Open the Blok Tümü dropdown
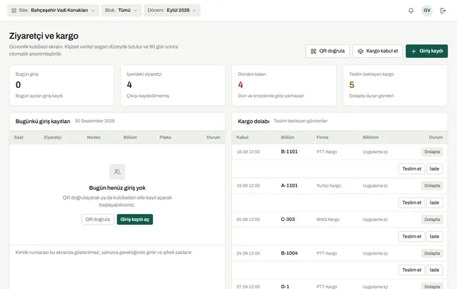Image resolution: width=457 pixels, height=289 pixels. click(x=121, y=11)
